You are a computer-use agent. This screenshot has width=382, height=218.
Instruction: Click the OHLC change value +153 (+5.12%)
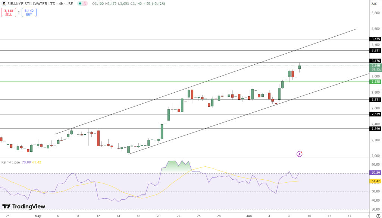point(154,4)
